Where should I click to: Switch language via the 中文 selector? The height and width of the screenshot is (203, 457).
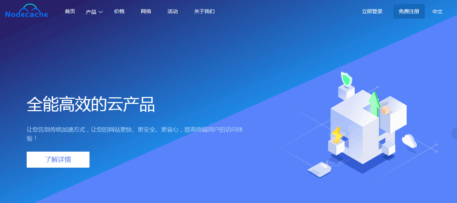click(x=438, y=12)
